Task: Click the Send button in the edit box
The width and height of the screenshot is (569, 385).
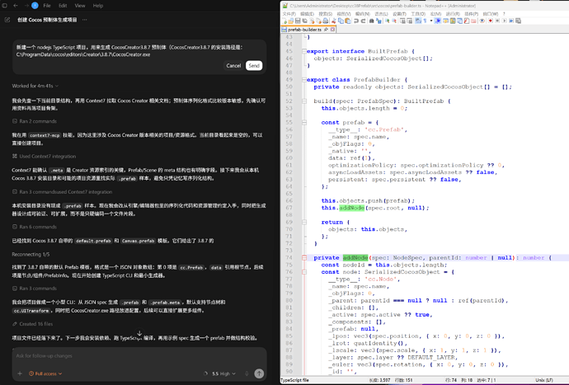Action: pos(254,66)
